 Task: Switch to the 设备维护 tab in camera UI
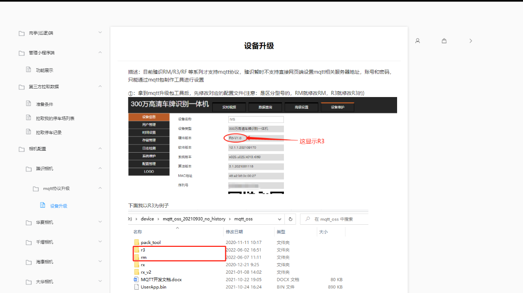pos(338,107)
